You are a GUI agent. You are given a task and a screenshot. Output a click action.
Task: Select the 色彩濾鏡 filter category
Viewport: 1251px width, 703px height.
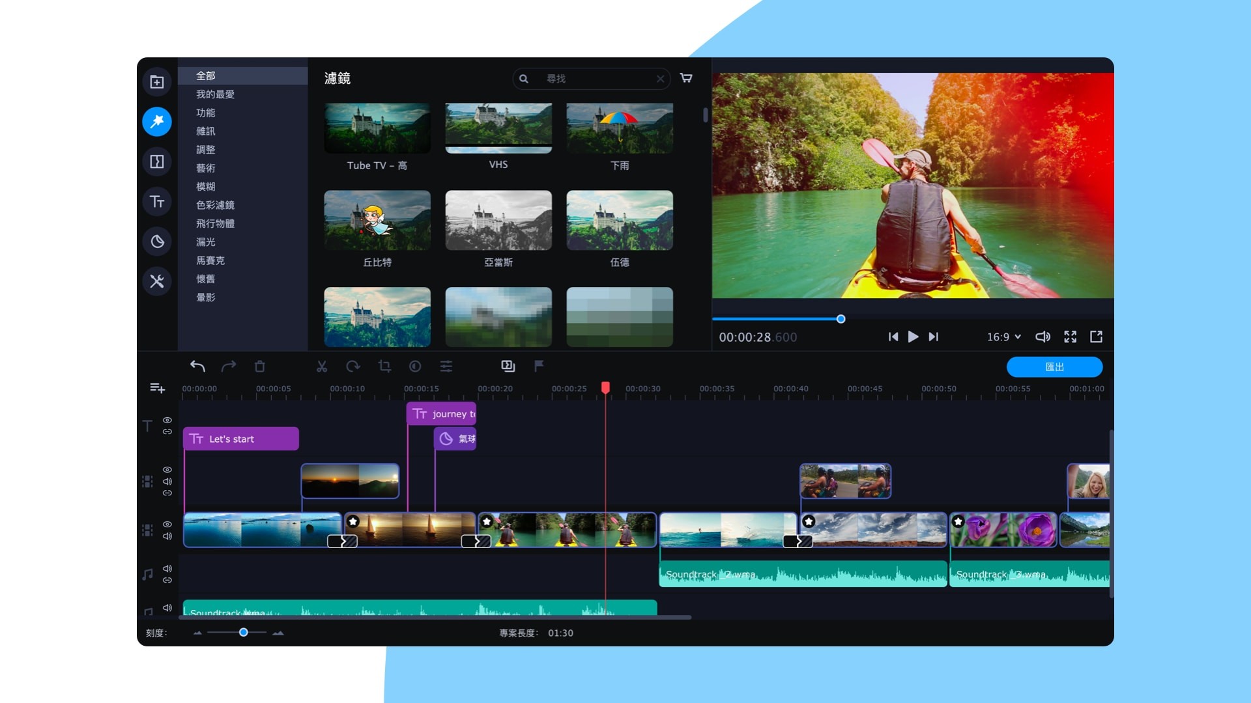point(215,205)
